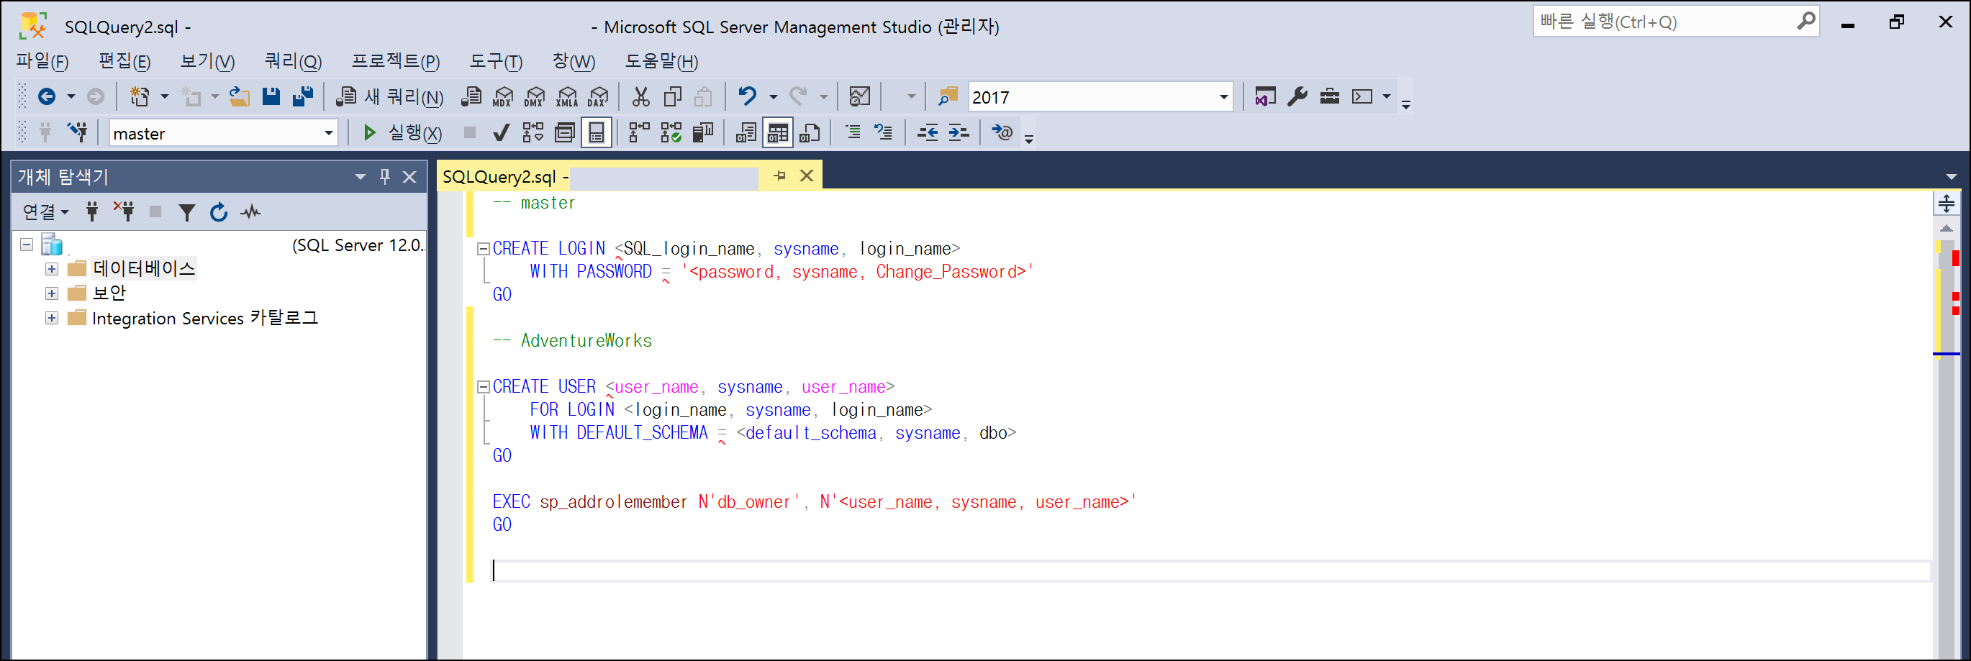Open file with folder icon
Screen dimensions: 1971x661
(x=240, y=96)
